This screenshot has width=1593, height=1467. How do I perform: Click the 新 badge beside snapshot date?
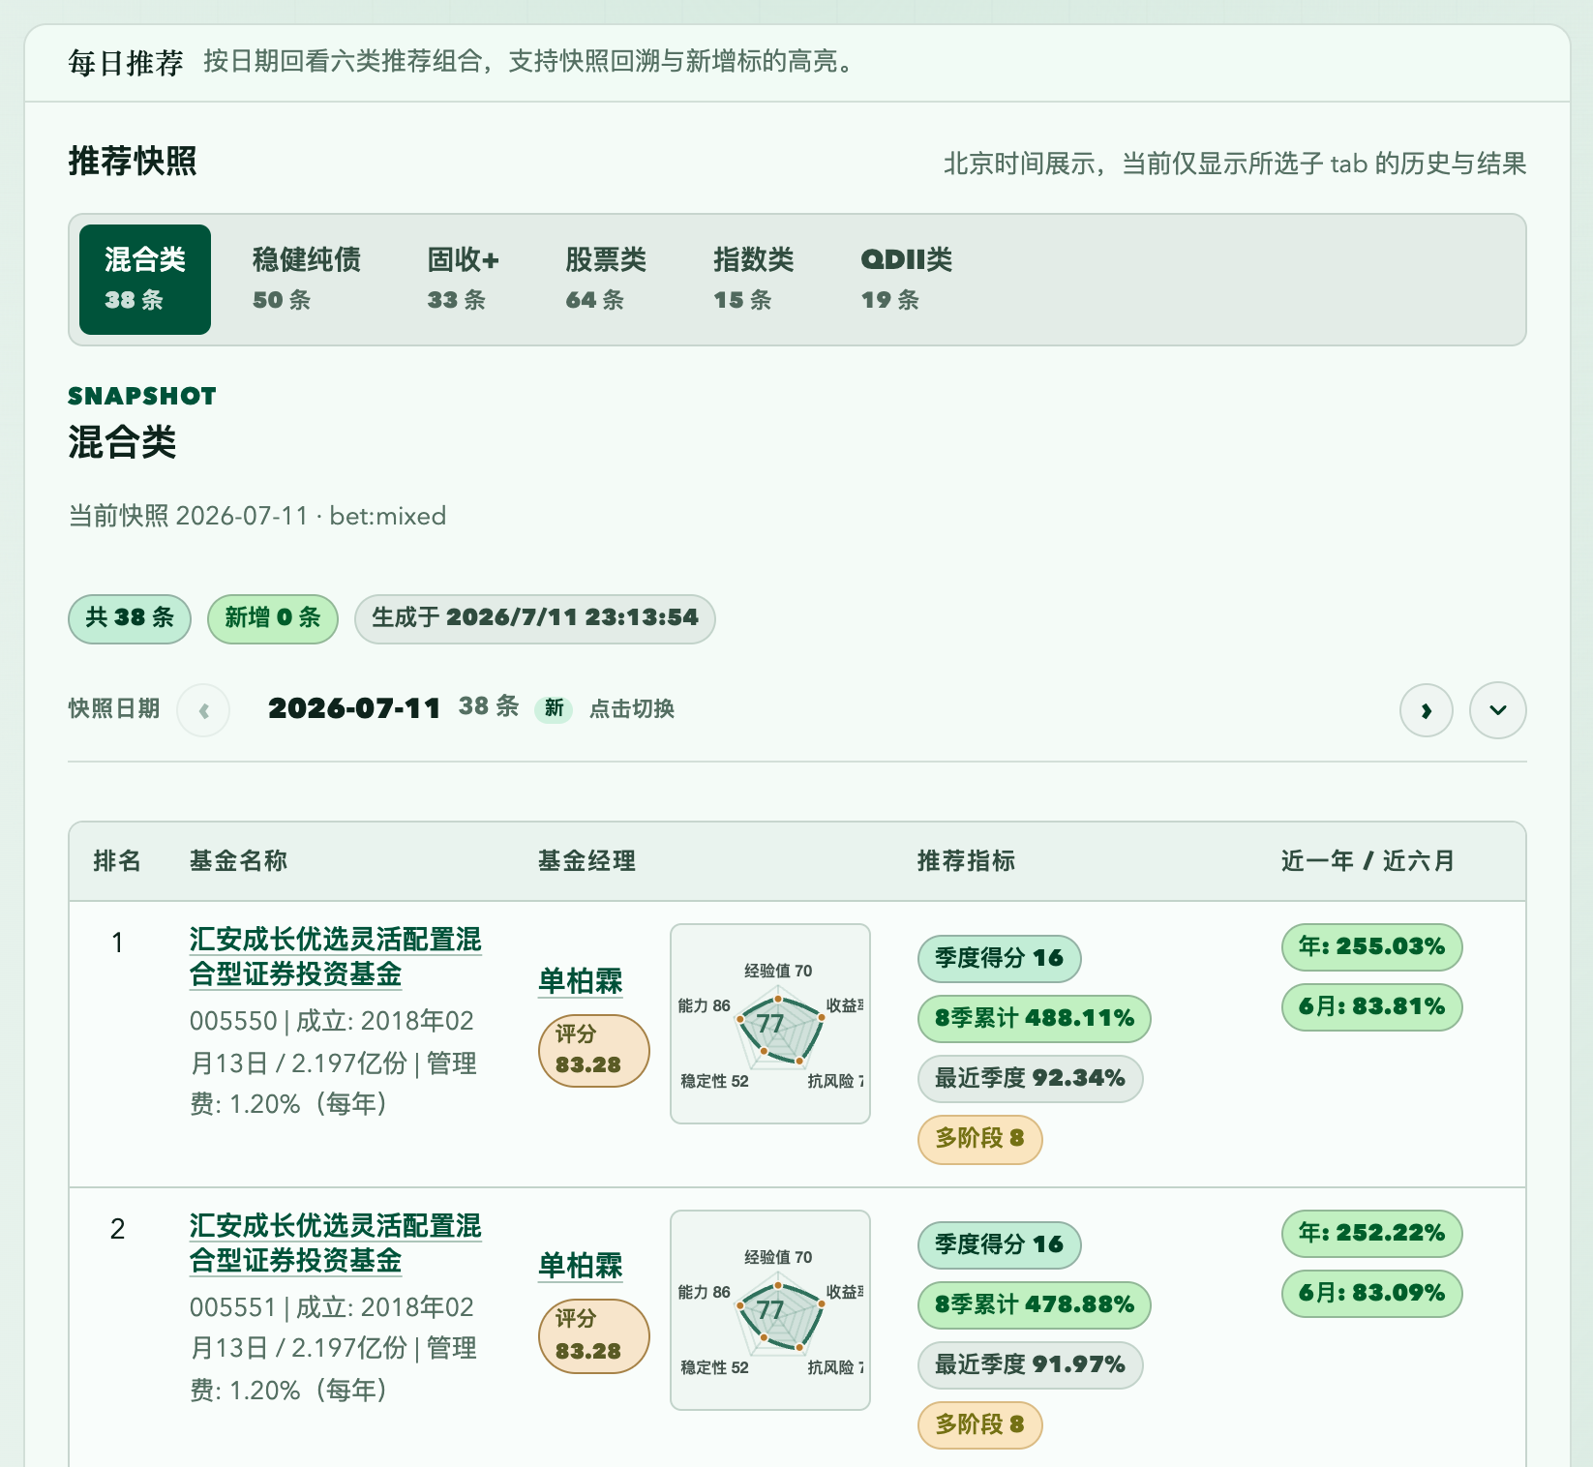click(x=554, y=708)
